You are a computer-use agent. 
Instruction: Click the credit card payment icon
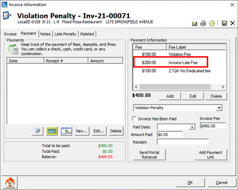(52, 131)
